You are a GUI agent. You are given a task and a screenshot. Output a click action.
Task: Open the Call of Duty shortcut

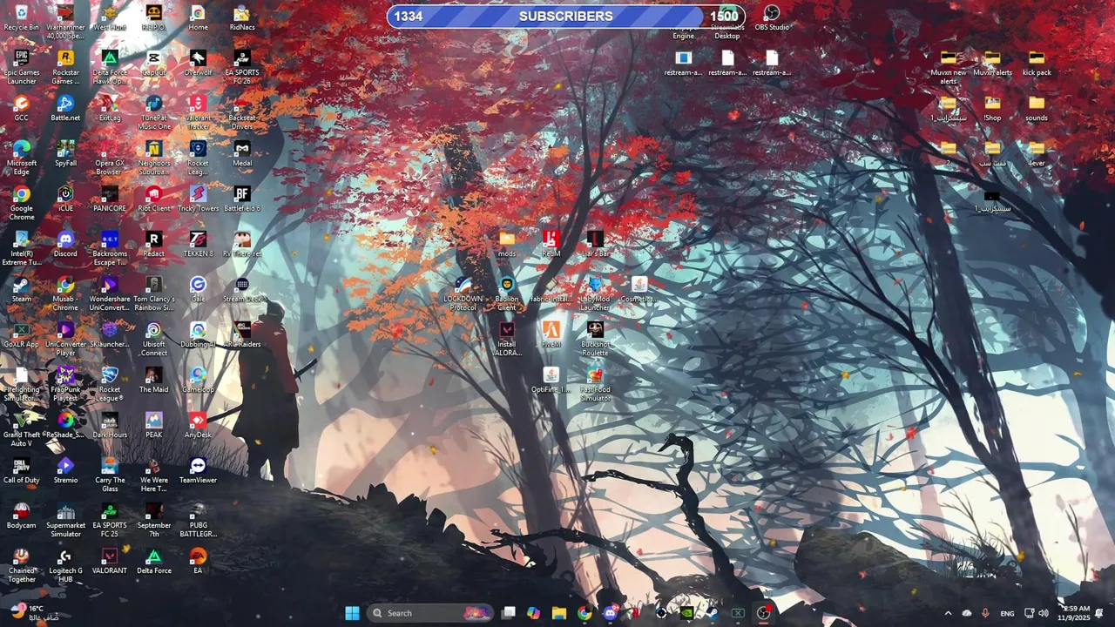click(22, 470)
